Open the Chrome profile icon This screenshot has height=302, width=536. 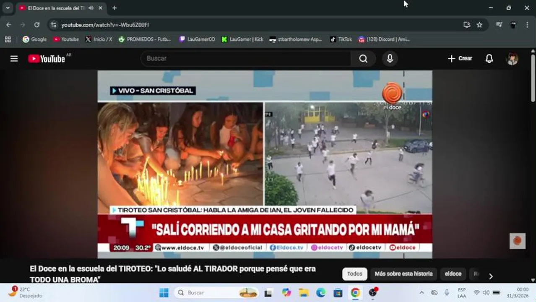[513, 25]
